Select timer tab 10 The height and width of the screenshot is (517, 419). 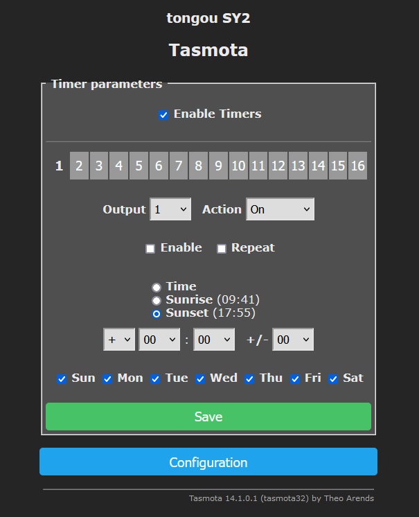pos(238,166)
